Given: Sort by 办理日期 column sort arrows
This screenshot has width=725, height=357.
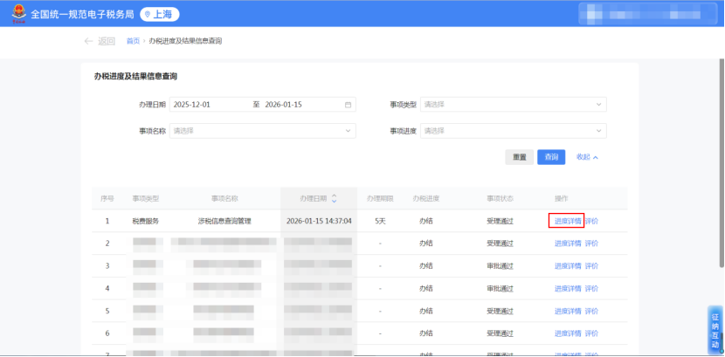Looking at the screenshot, I should click(x=334, y=198).
